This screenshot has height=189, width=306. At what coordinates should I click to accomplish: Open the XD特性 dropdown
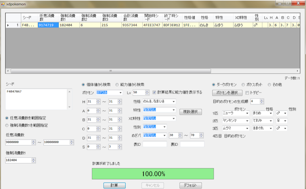click(x=174, y=118)
